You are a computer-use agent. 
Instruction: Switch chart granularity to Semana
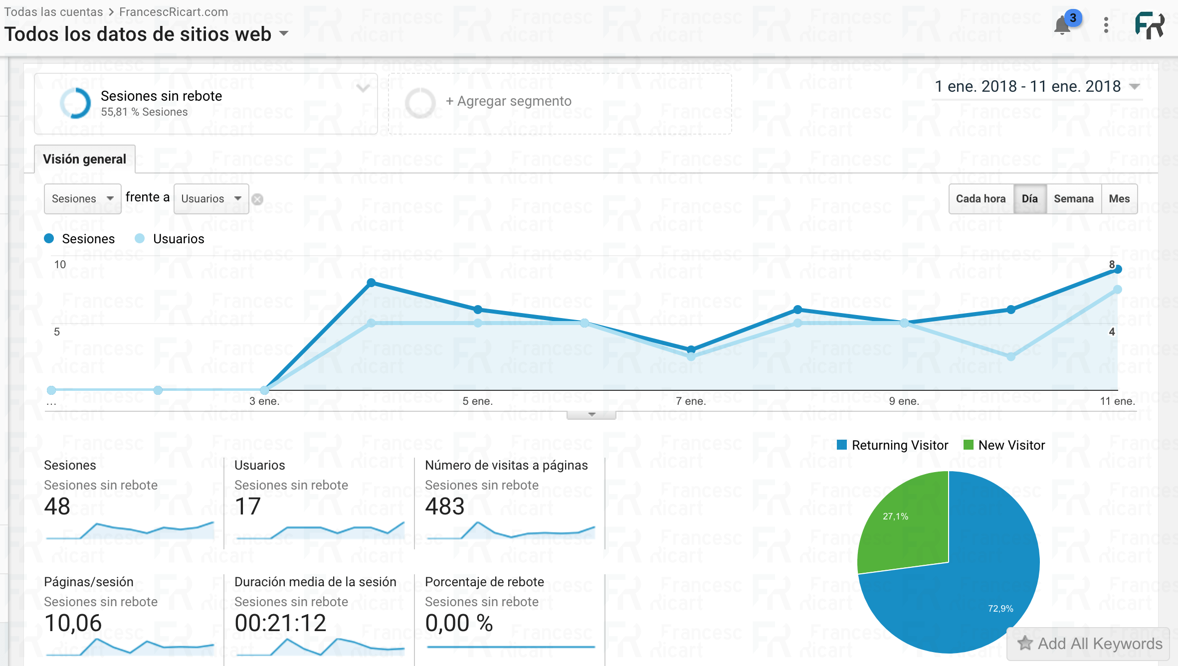tap(1073, 198)
